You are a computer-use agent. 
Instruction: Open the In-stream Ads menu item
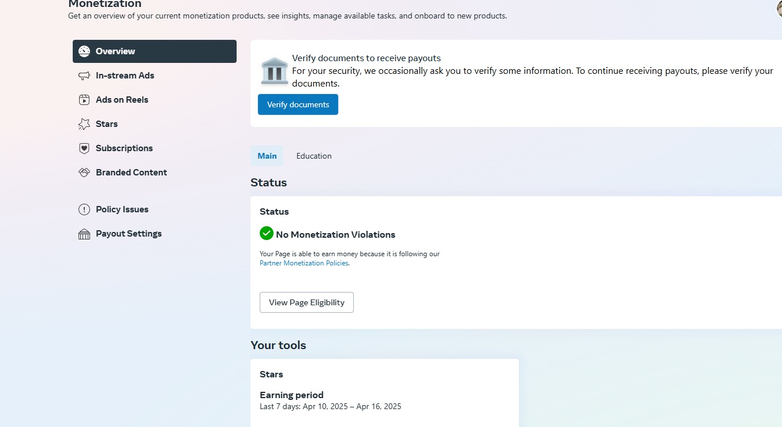tap(125, 76)
